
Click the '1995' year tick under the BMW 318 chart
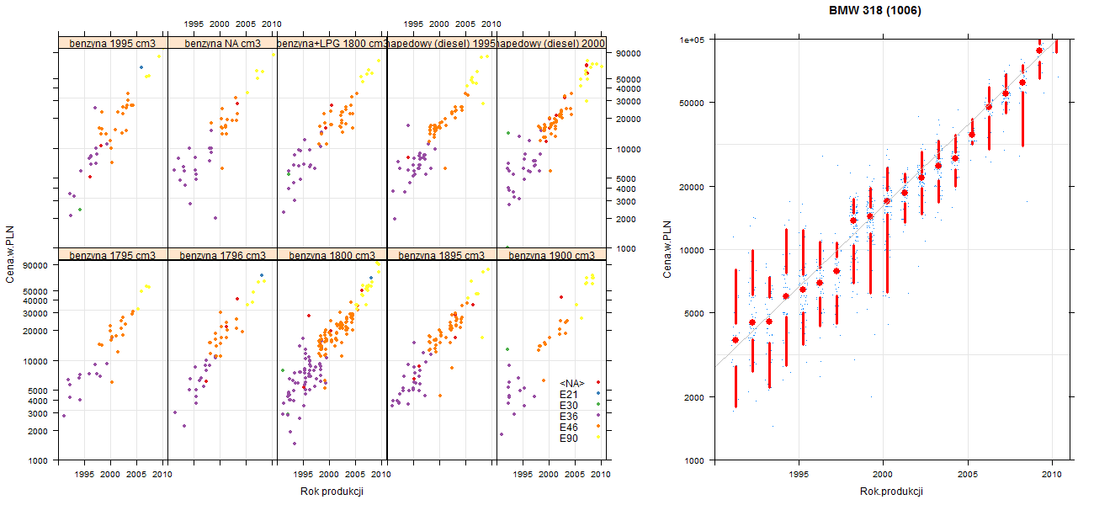coord(799,475)
